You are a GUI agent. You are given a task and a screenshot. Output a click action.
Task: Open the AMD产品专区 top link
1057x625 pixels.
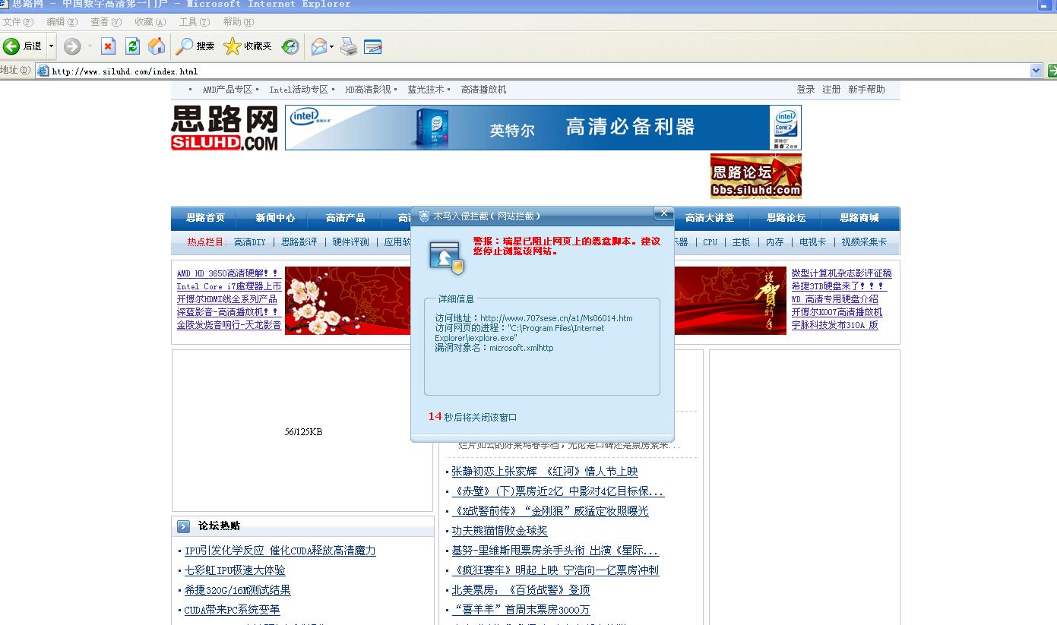click(x=227, y=90)
